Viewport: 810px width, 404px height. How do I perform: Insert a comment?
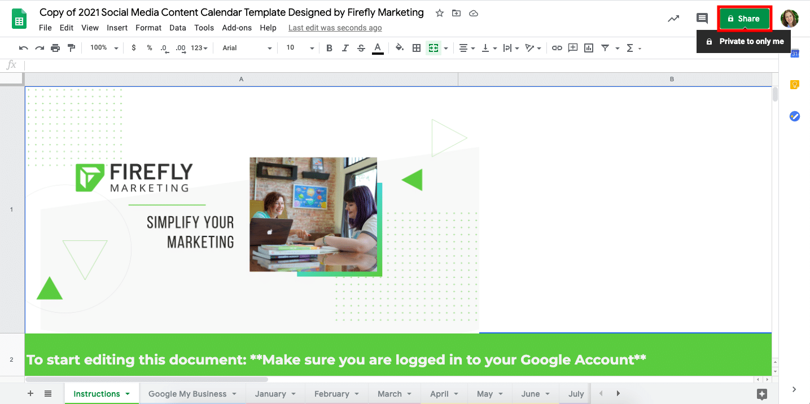tap(573, 48)
